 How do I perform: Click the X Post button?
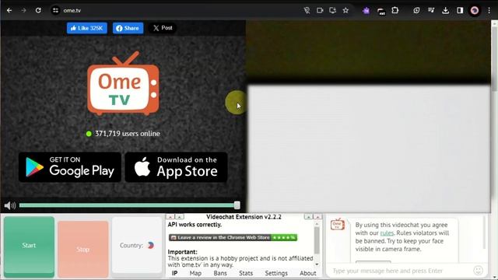[x=163, y=28]
